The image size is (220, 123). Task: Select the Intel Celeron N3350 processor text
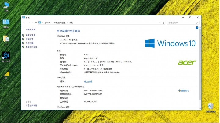tap(108, 62)
